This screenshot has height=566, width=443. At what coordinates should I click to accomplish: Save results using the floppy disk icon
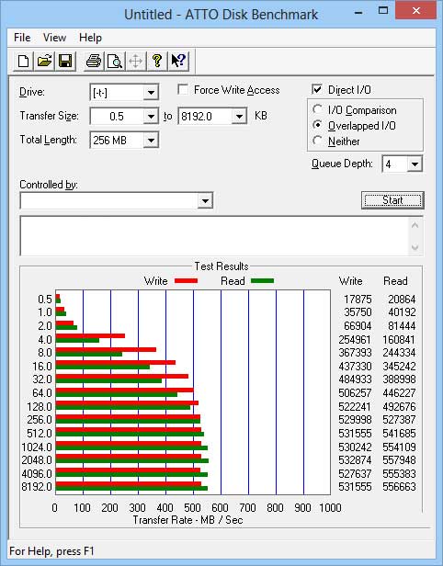65,61
